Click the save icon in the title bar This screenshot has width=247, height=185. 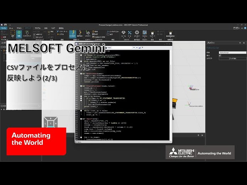pos(5,25)
